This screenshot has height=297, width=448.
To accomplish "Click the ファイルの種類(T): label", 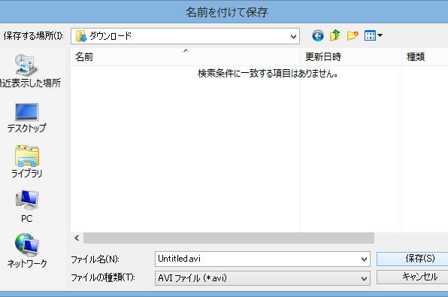I will pyautogui.click(x=103, y=277).
